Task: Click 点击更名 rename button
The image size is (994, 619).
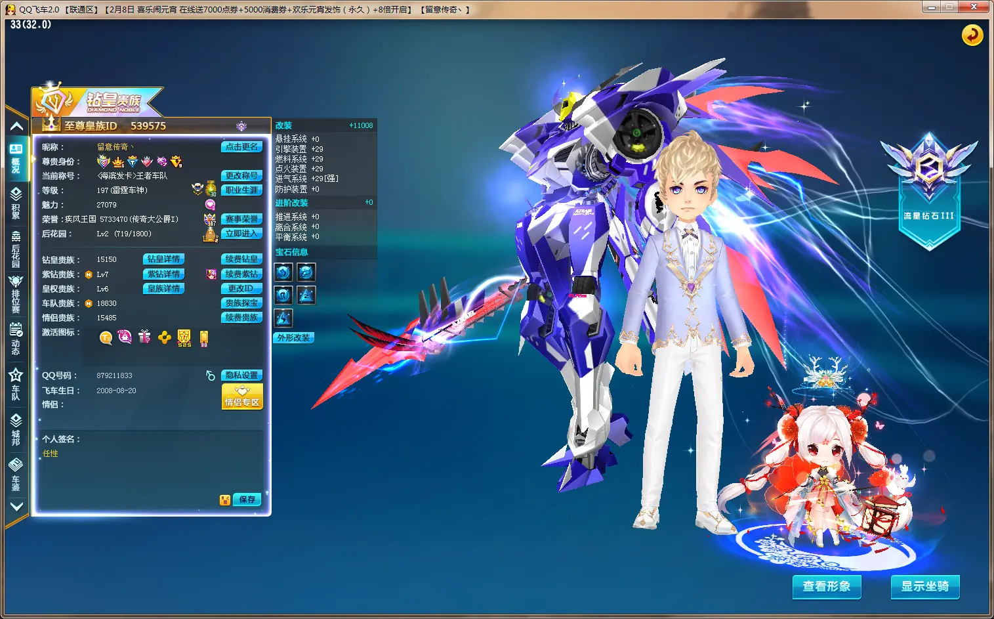Action: click(241, 147)
